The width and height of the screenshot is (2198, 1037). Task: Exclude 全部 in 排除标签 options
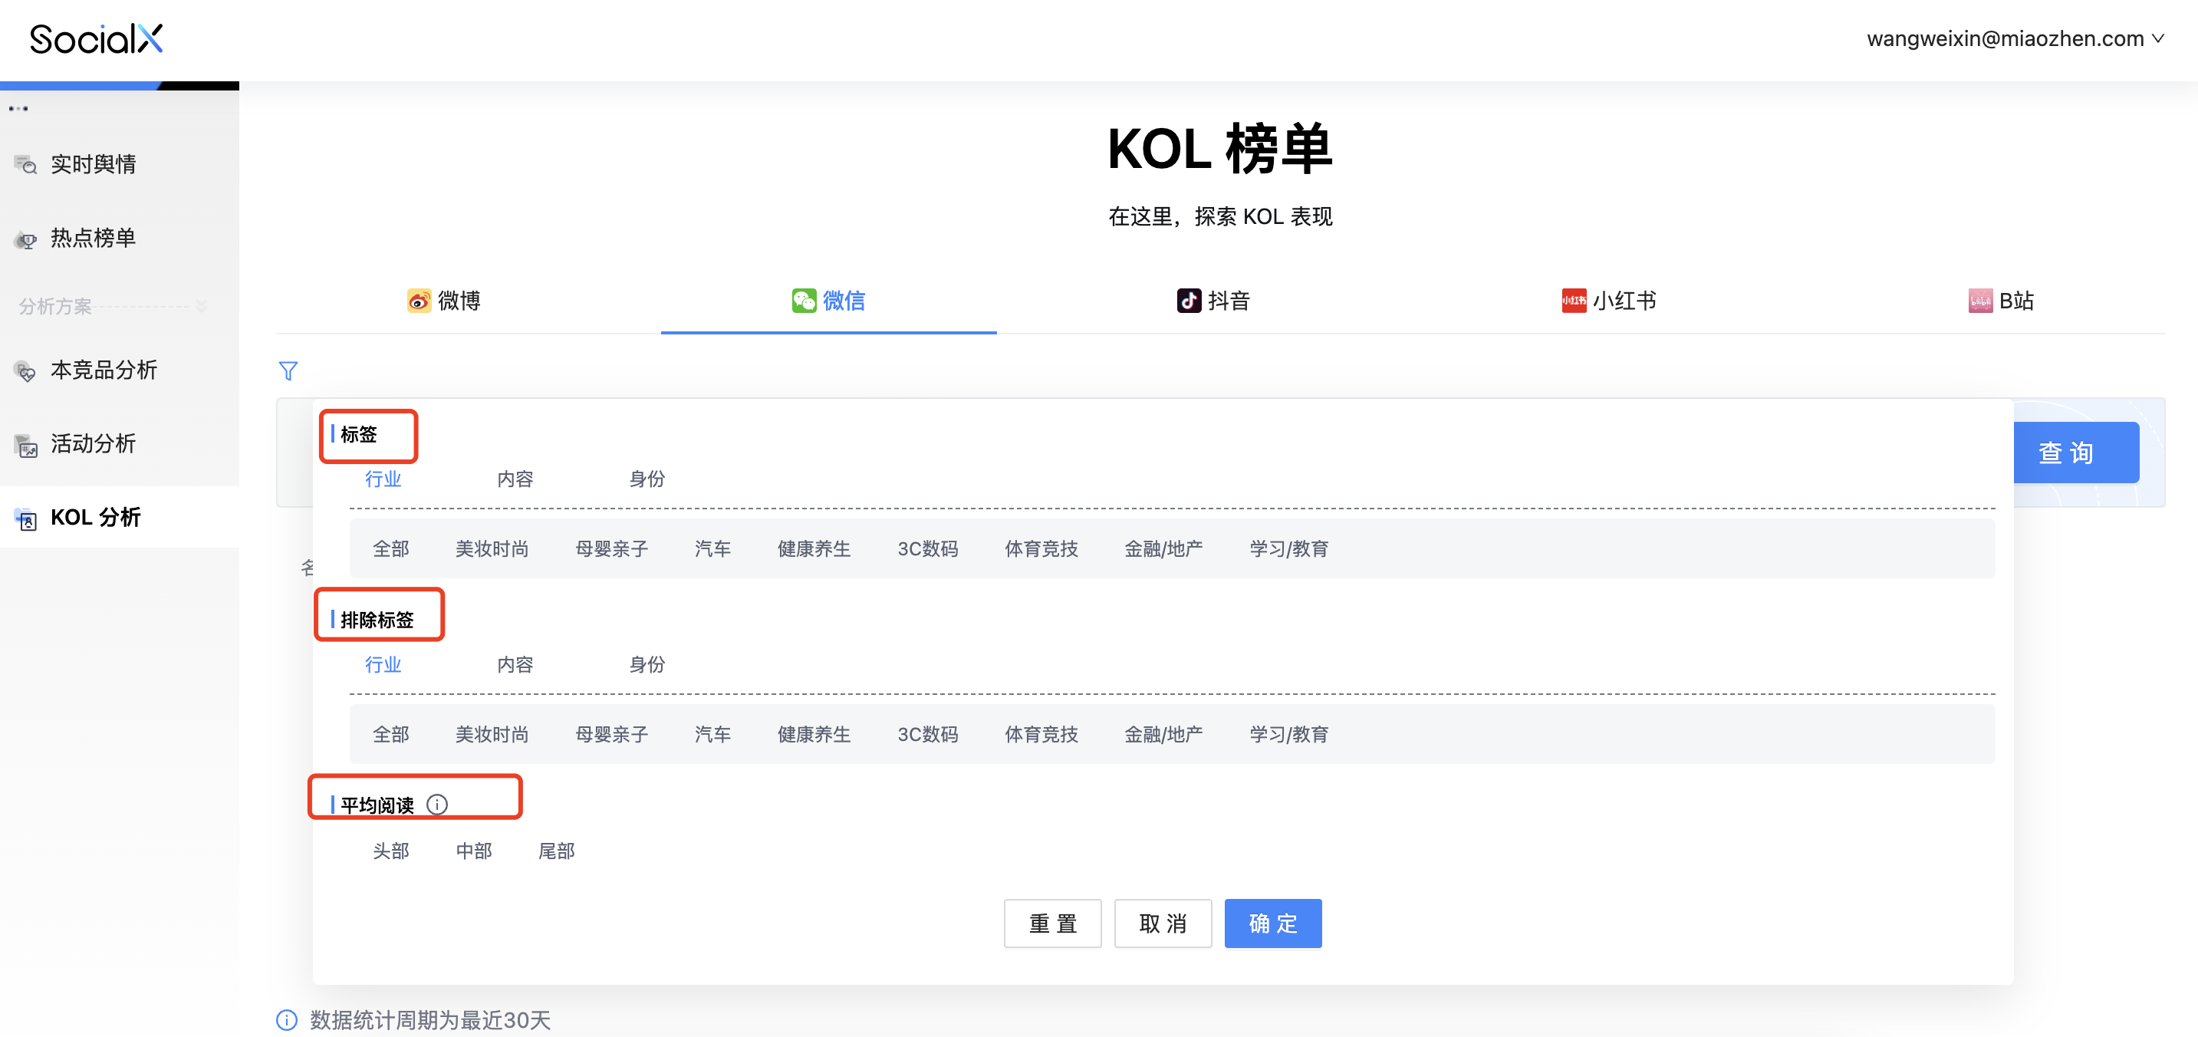click(391, 734)
